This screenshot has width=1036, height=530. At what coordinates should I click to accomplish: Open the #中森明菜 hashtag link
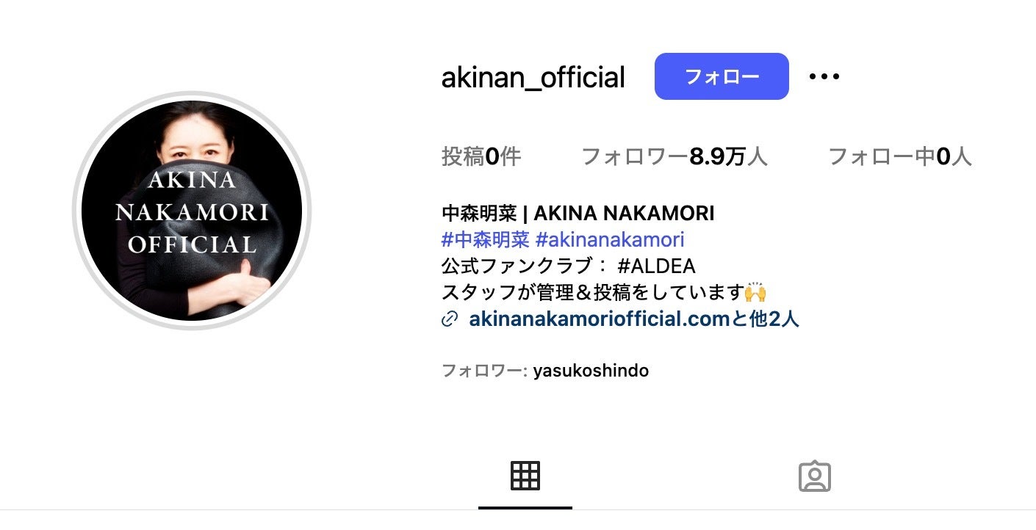[485, 239]
